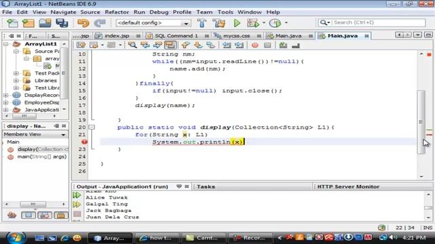Switch to the Tasks tab

coord(206,187)
